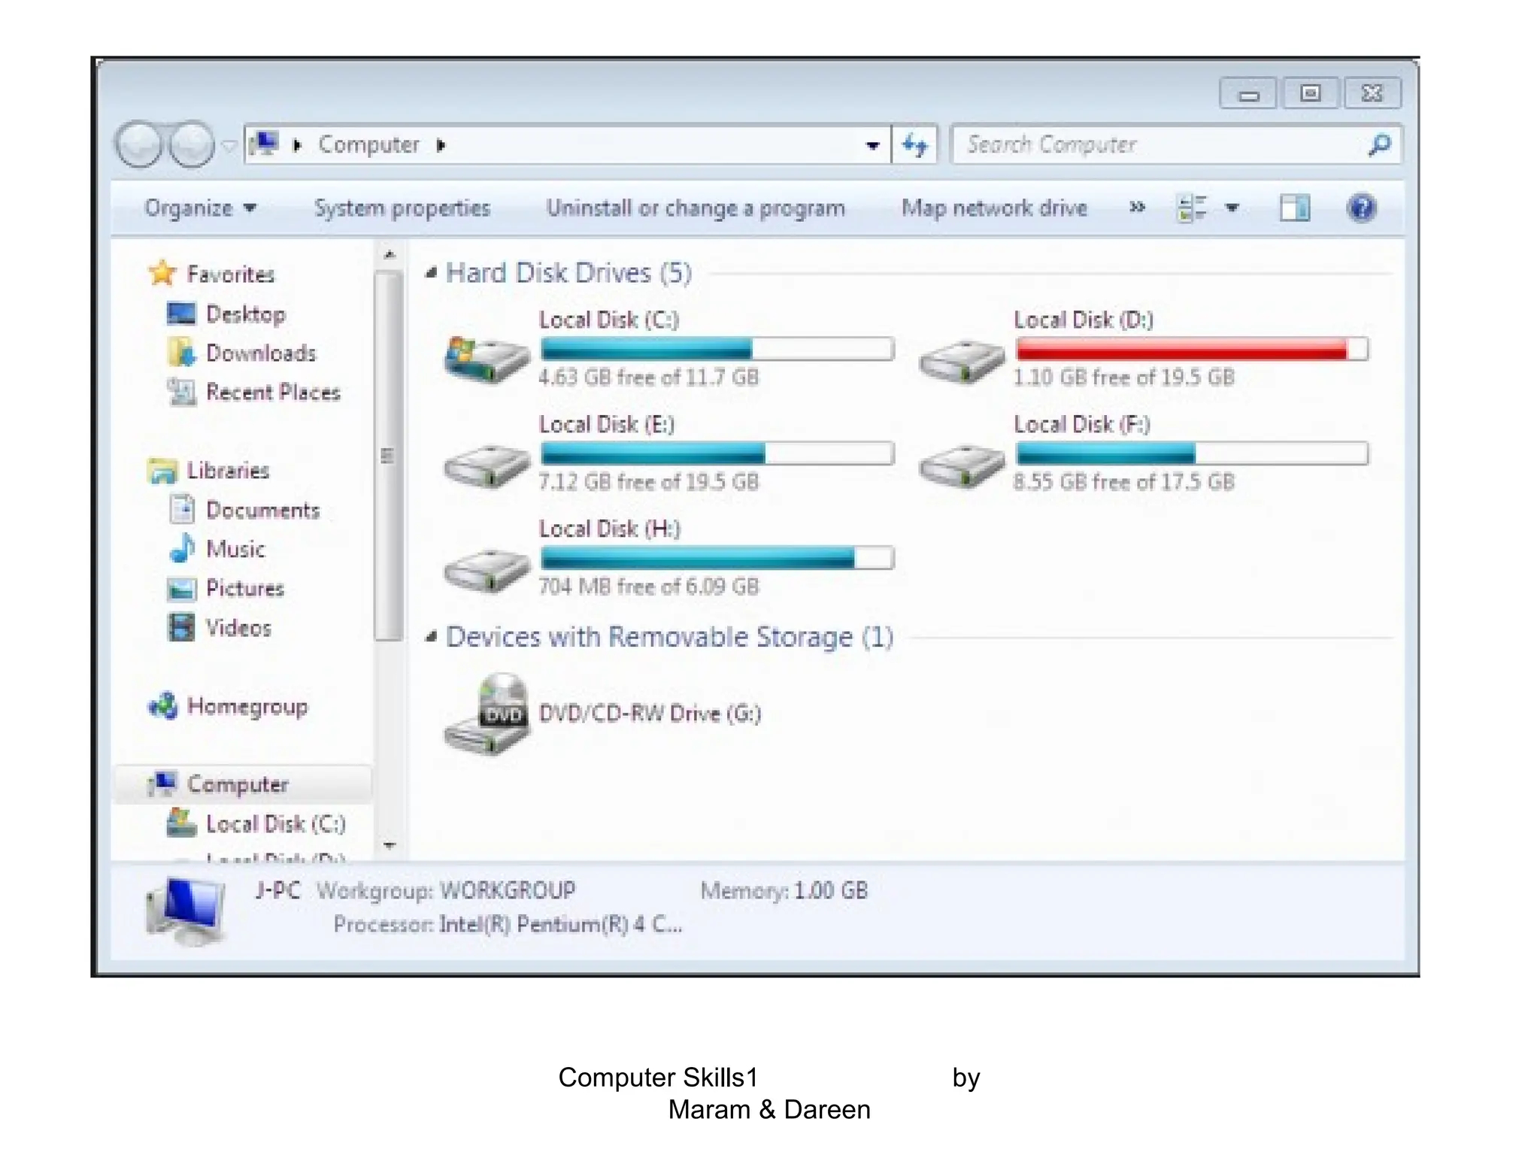
Task: Click the Back navigation button
Action: (139, 144)
